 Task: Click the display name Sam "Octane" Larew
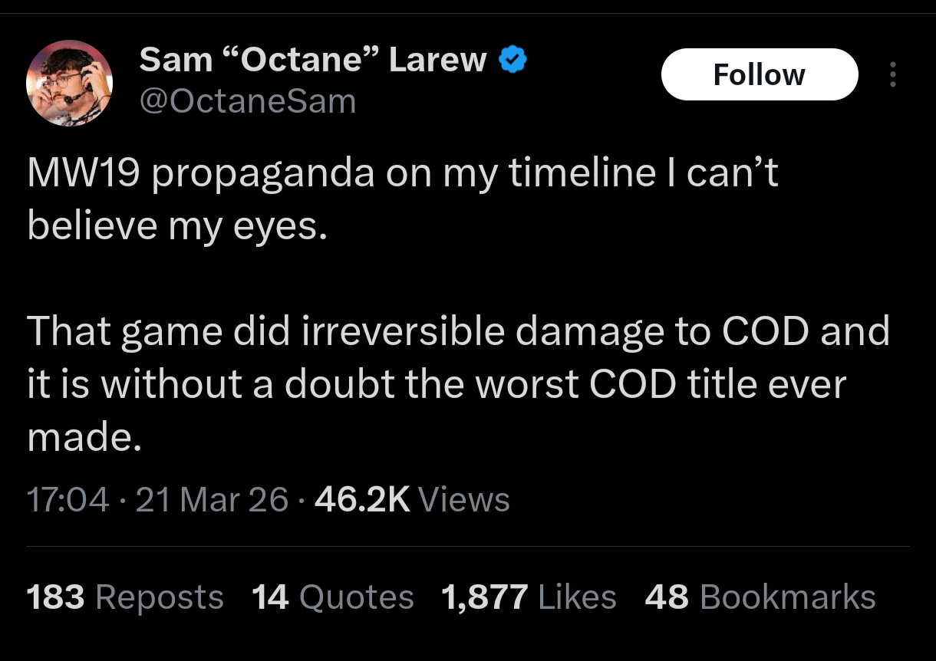[x=312, y=60]
